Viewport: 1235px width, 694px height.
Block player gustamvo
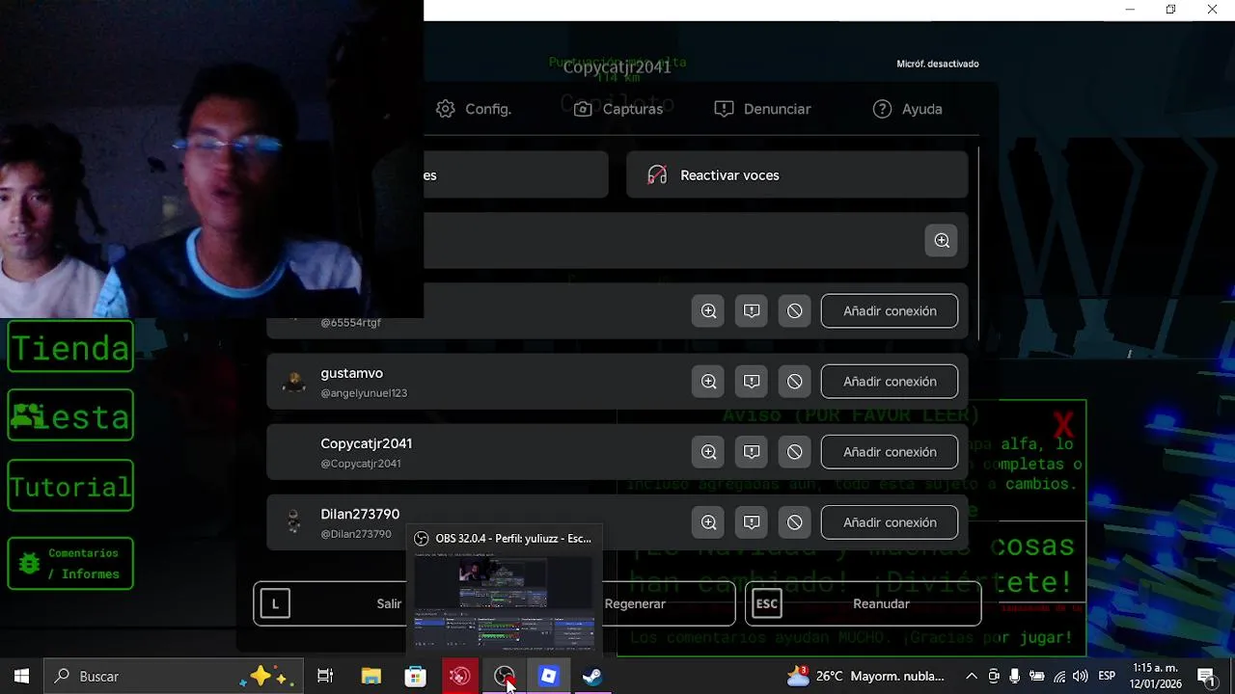click(x=795, y=382)
